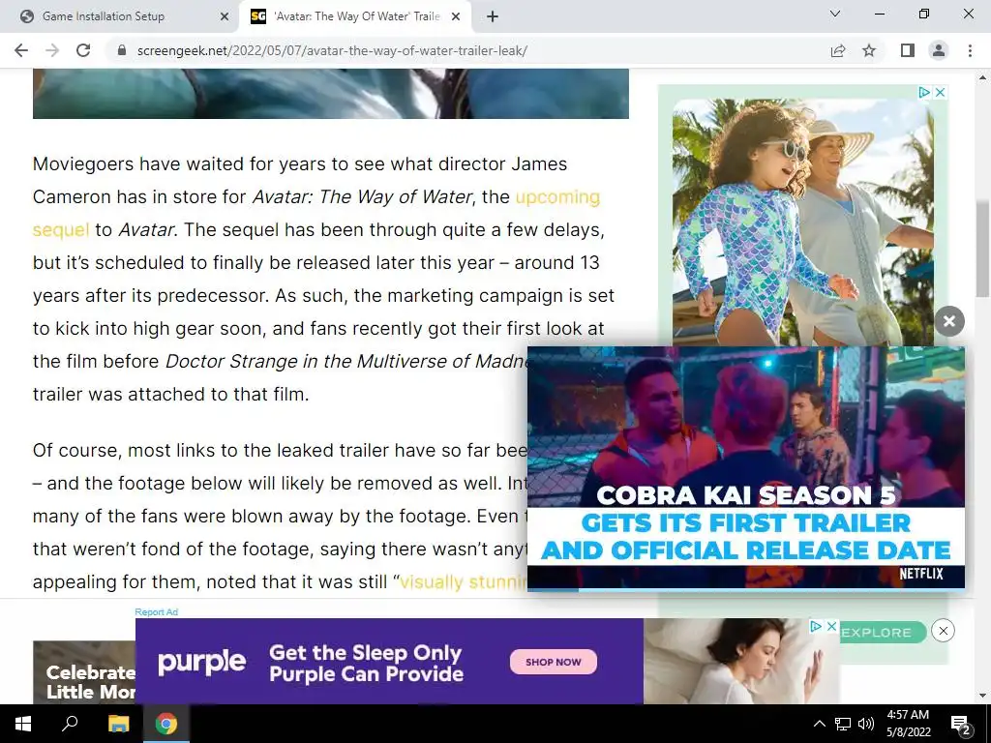Close the Purple banner ad X
The image size is (991, 743).
(831, 626)
